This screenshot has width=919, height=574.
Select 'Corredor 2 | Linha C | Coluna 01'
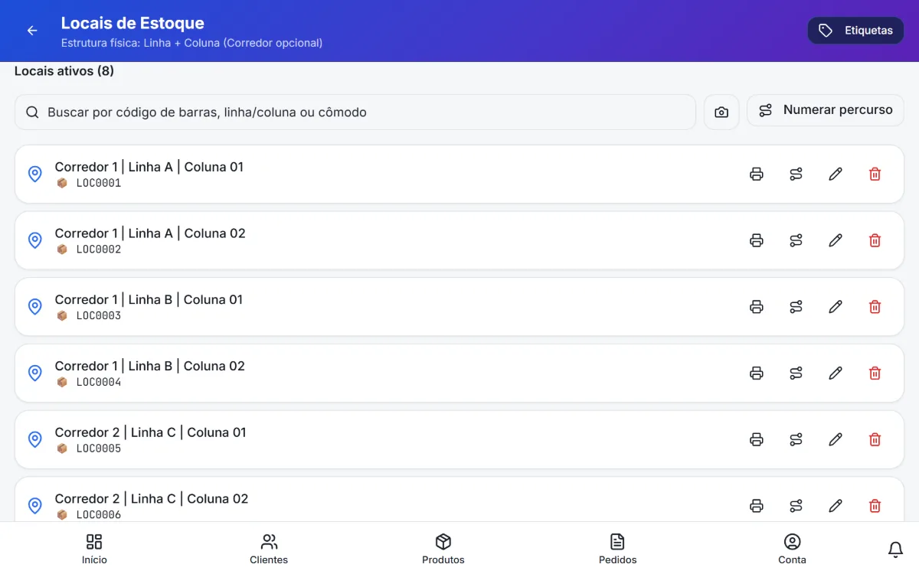[x=151, y=432]
